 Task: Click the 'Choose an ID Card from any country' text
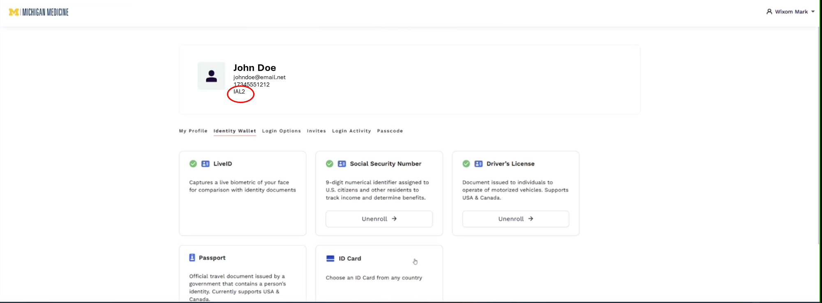pos(374,278)
